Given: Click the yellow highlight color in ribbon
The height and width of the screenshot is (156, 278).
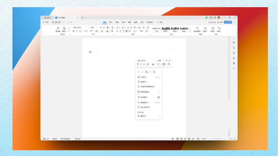Looking at the screenshot, I should click(x=102, y=31).
